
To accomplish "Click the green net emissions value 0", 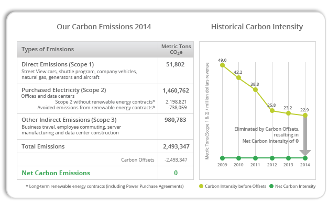I will tap(176, 173).
